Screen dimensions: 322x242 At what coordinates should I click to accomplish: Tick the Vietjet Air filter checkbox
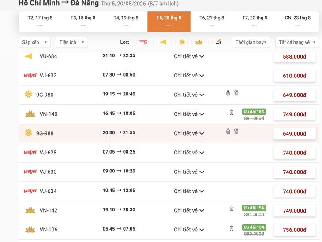click(135, 42)
